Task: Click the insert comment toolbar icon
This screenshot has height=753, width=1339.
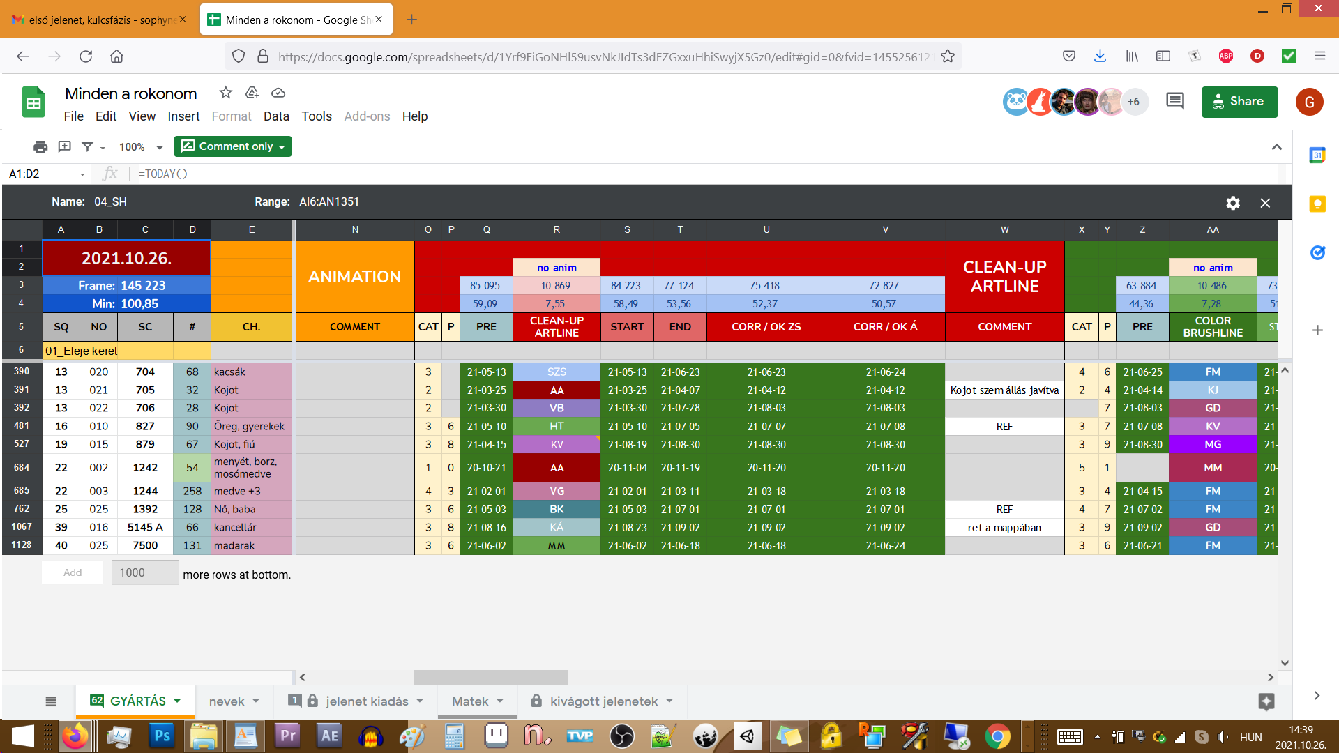Action: point(64,146)
